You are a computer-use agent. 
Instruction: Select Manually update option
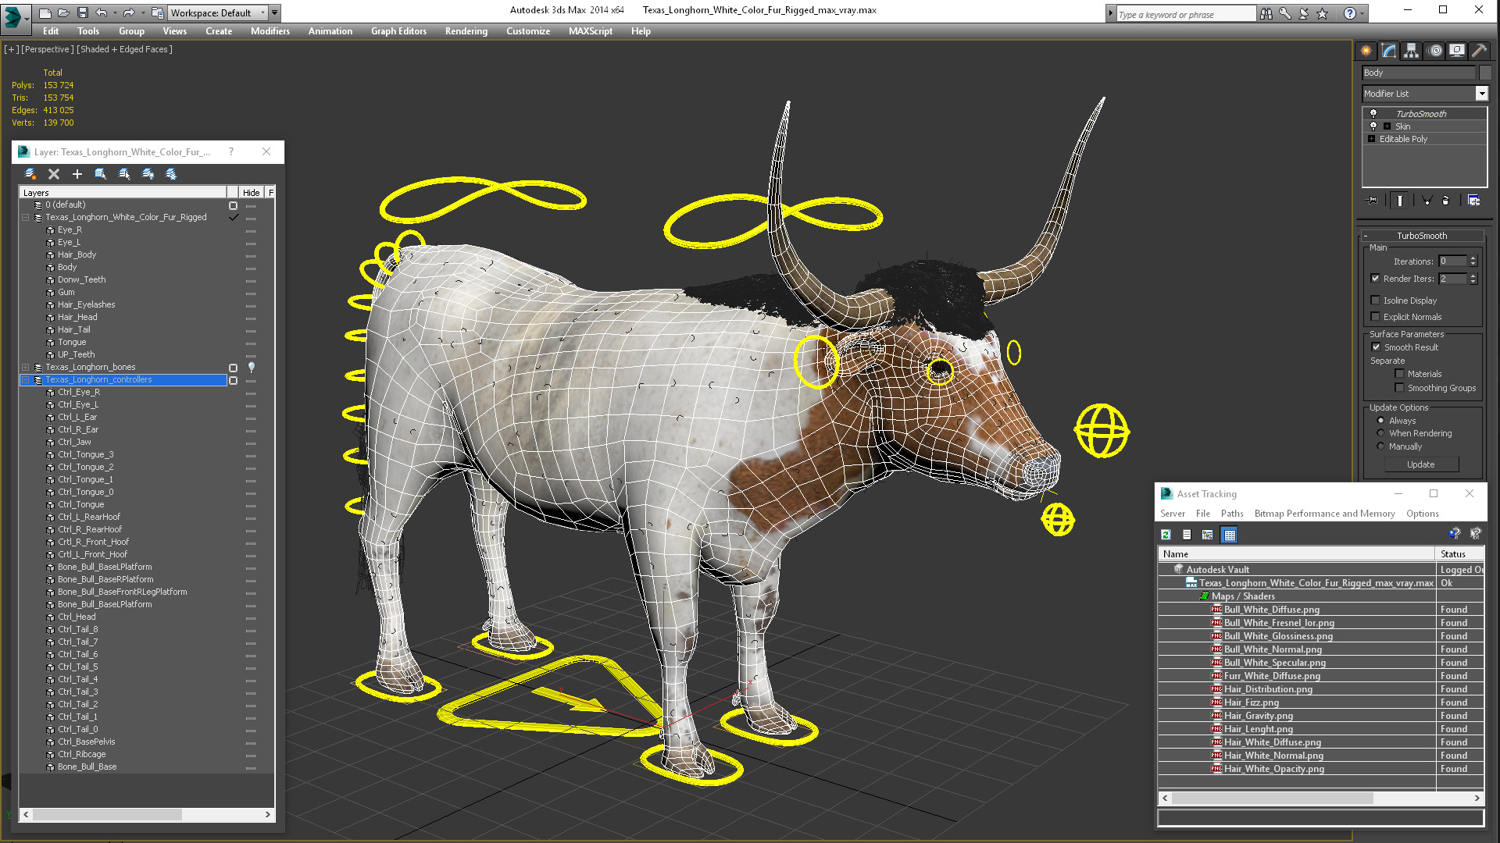click(1380, 446)
